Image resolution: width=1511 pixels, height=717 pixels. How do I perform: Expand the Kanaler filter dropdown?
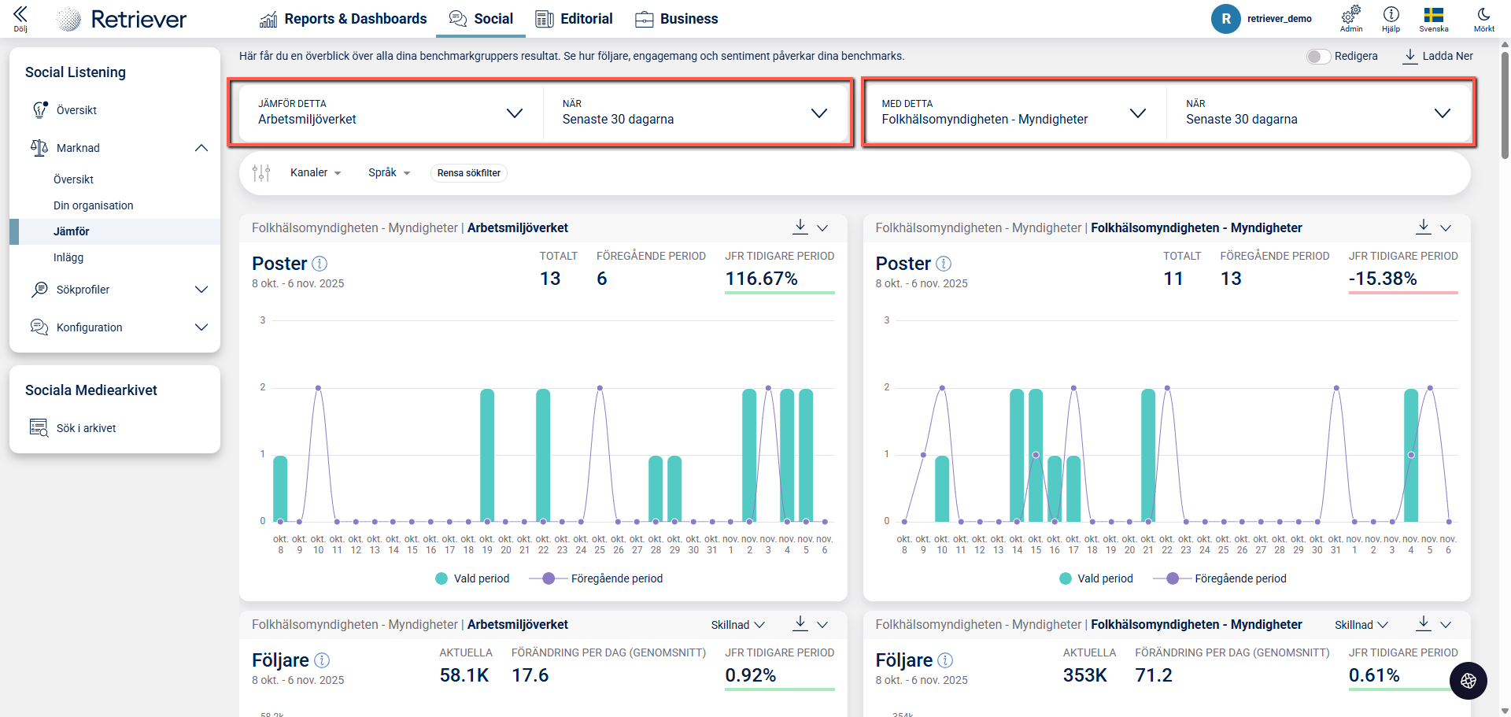pyautogui.click(x=316, y=173)
